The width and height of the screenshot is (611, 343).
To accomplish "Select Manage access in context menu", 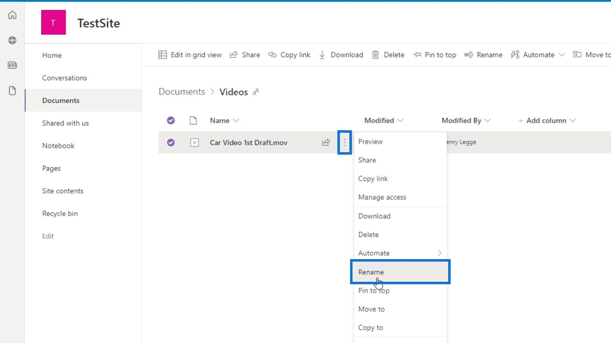I will tap(382, 197).
